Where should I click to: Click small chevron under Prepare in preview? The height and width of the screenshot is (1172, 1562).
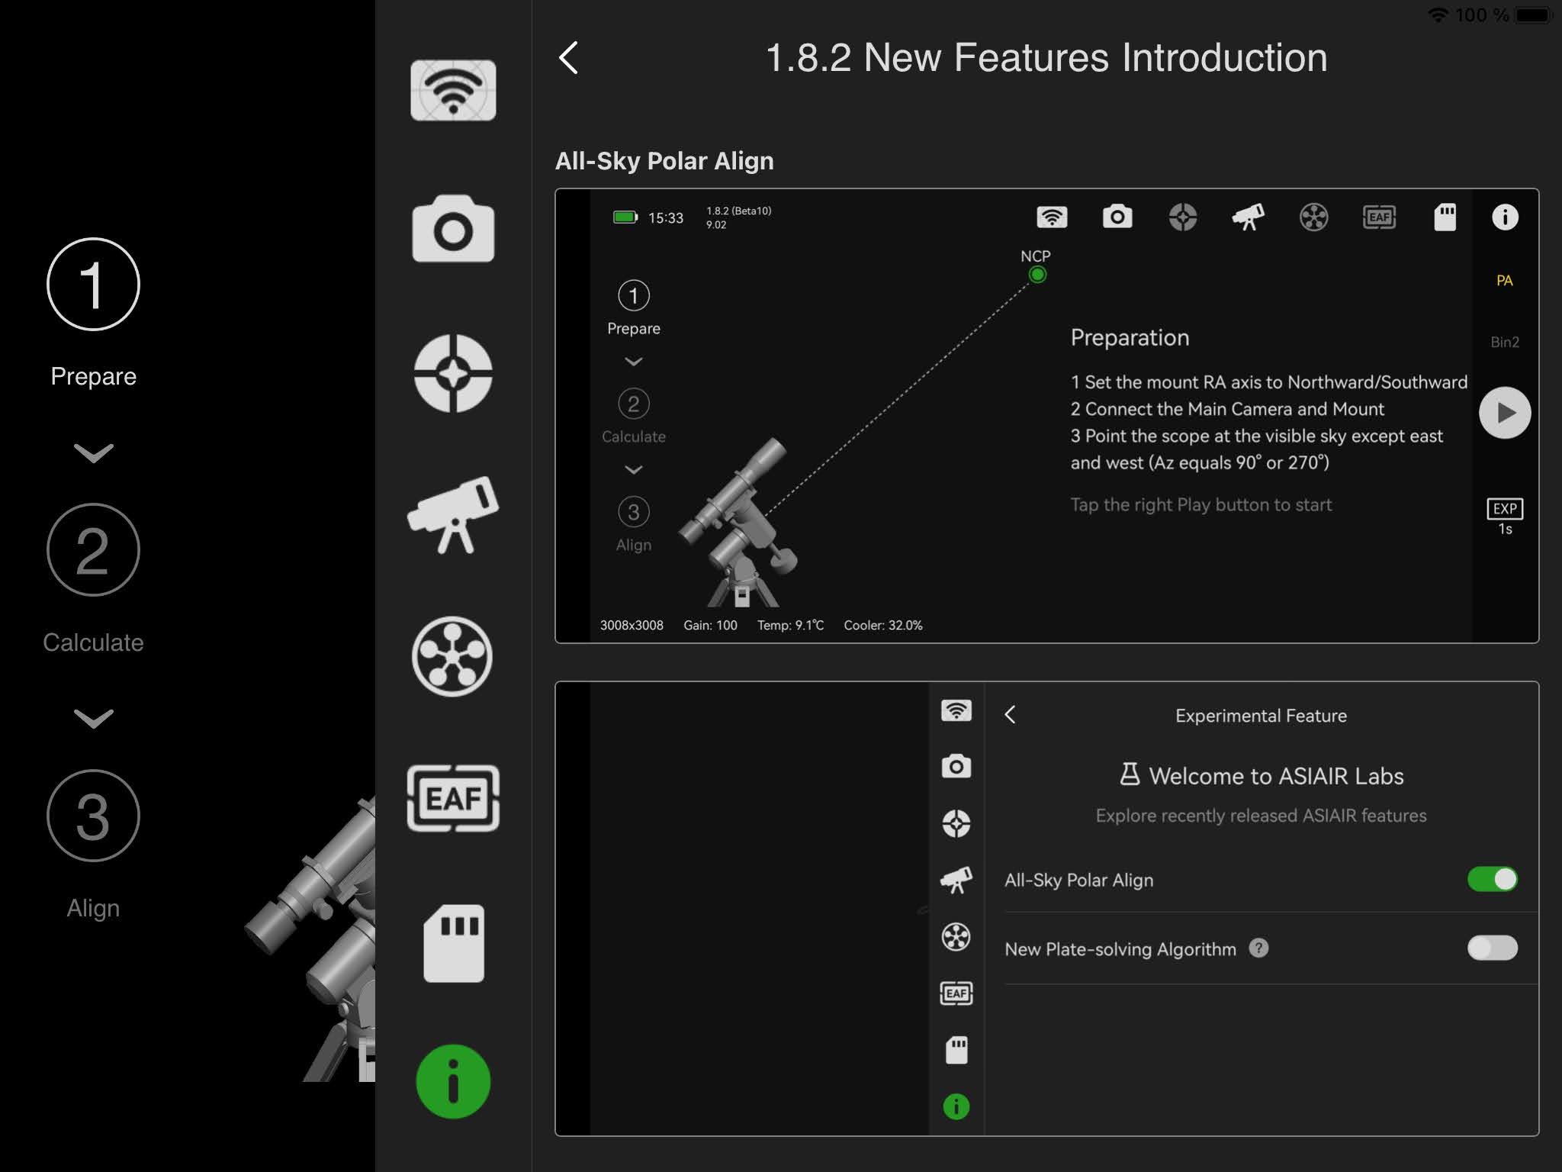coord(634,362)
